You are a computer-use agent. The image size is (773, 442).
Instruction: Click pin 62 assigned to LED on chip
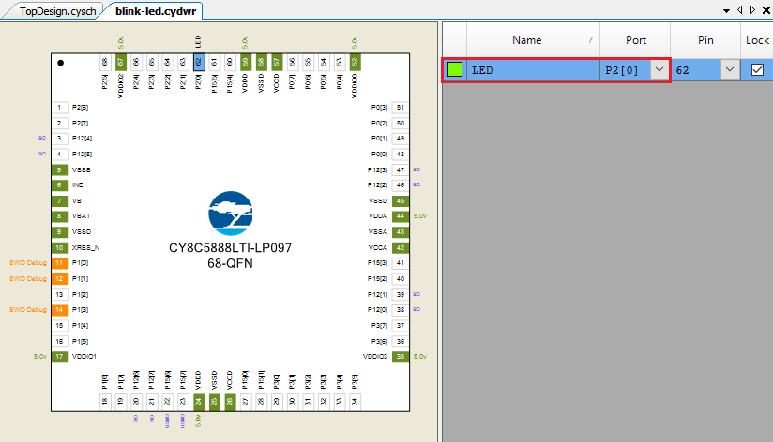[x=199, y=62]
